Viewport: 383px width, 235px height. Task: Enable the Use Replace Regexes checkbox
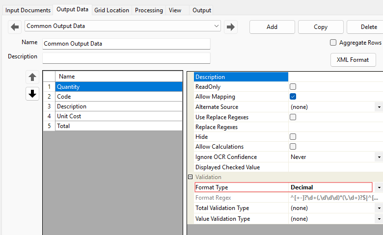pos(293,117)
